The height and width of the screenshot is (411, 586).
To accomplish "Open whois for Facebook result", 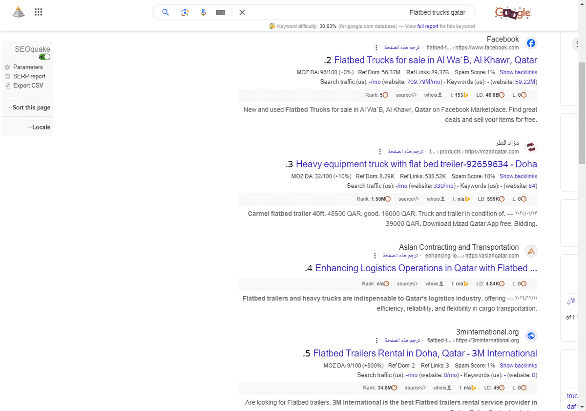I will click(x=433, y=95).
